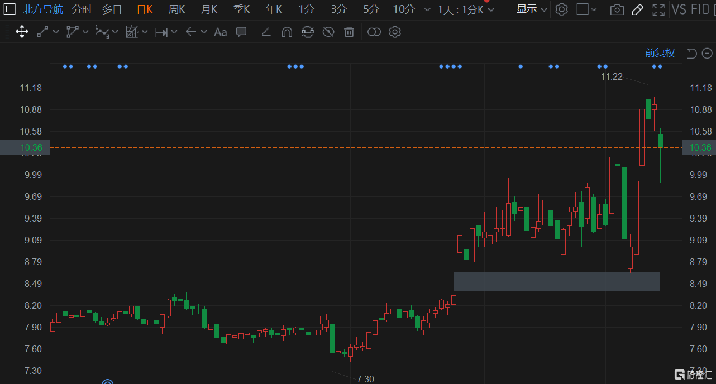Click the undo arrow icon
716x384 pixels.
click(691, 53)
